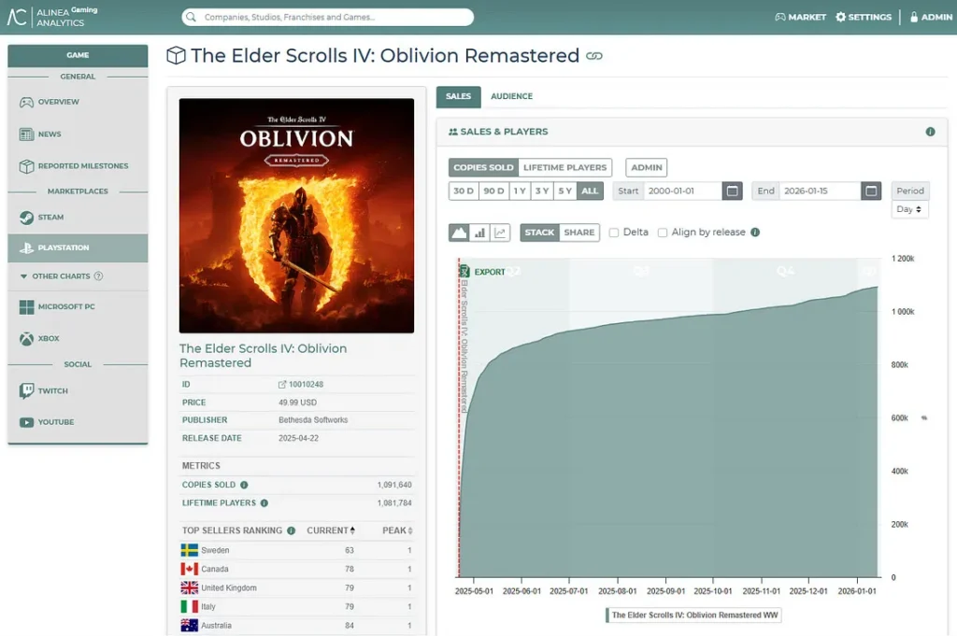Image resolution: width=957 pixels, height=636 pixels.
Task: Choose the line chart view icon
Action: point(500,233)
